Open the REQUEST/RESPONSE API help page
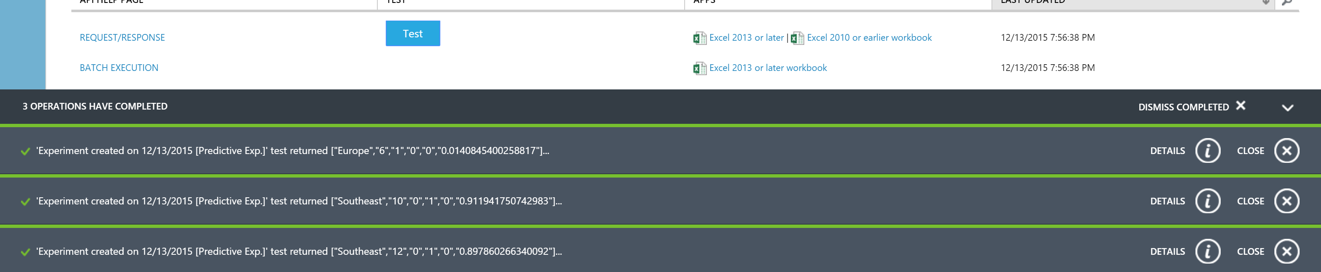The height and width of the screenshot is (272, 1321). (x=122, y=37)
